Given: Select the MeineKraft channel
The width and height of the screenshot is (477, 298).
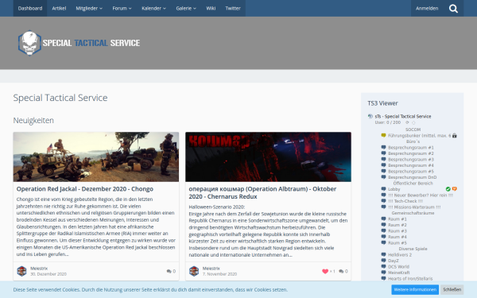Looking at the screenshot, I should 399,273.
